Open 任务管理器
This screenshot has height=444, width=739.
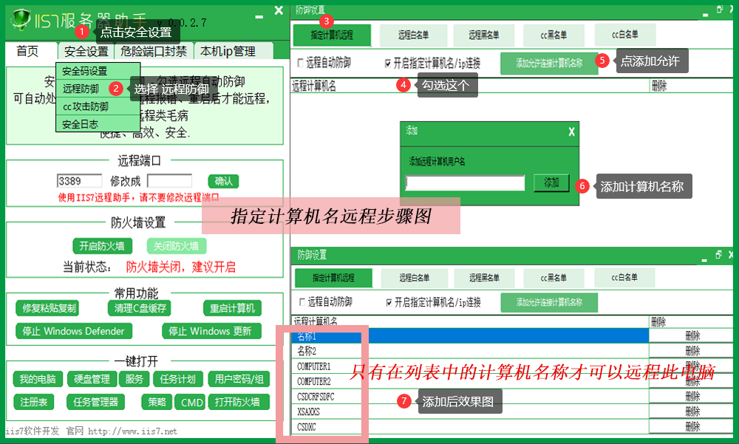(95, 402)
